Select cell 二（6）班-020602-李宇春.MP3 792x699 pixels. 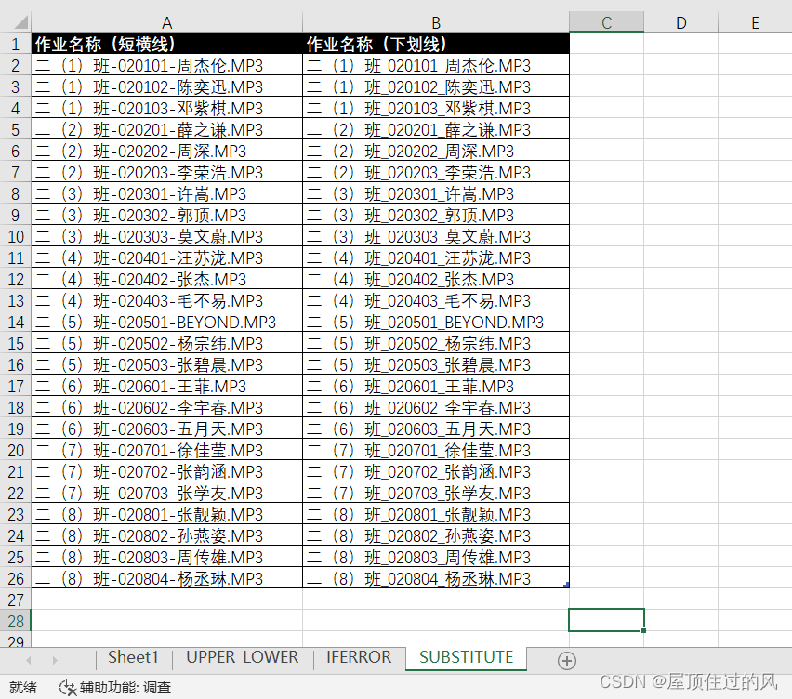(167, 407)
